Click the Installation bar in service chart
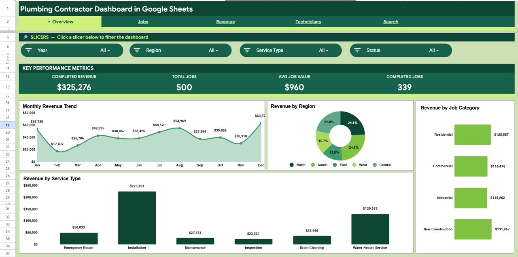518x257 pixels. [x=137, y=218]
